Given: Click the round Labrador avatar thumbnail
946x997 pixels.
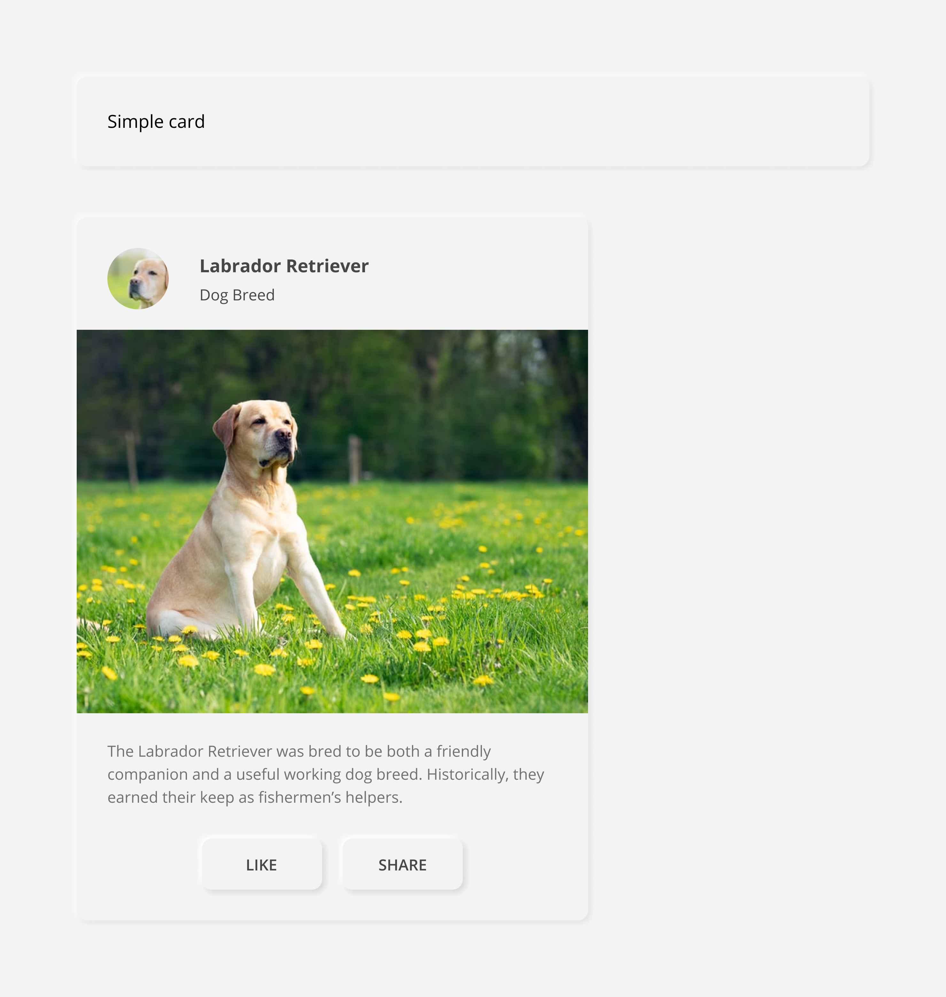Looking at the screenshot, I should coord(138,278).
